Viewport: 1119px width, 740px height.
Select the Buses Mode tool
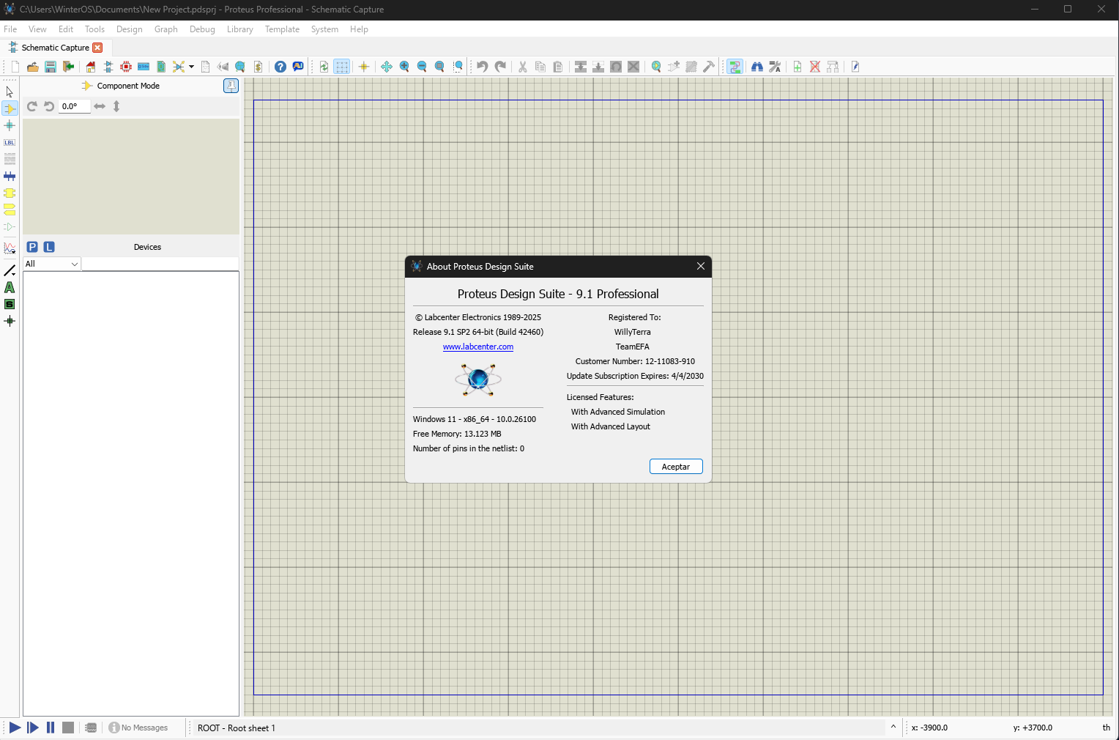(x=10, y=176)
